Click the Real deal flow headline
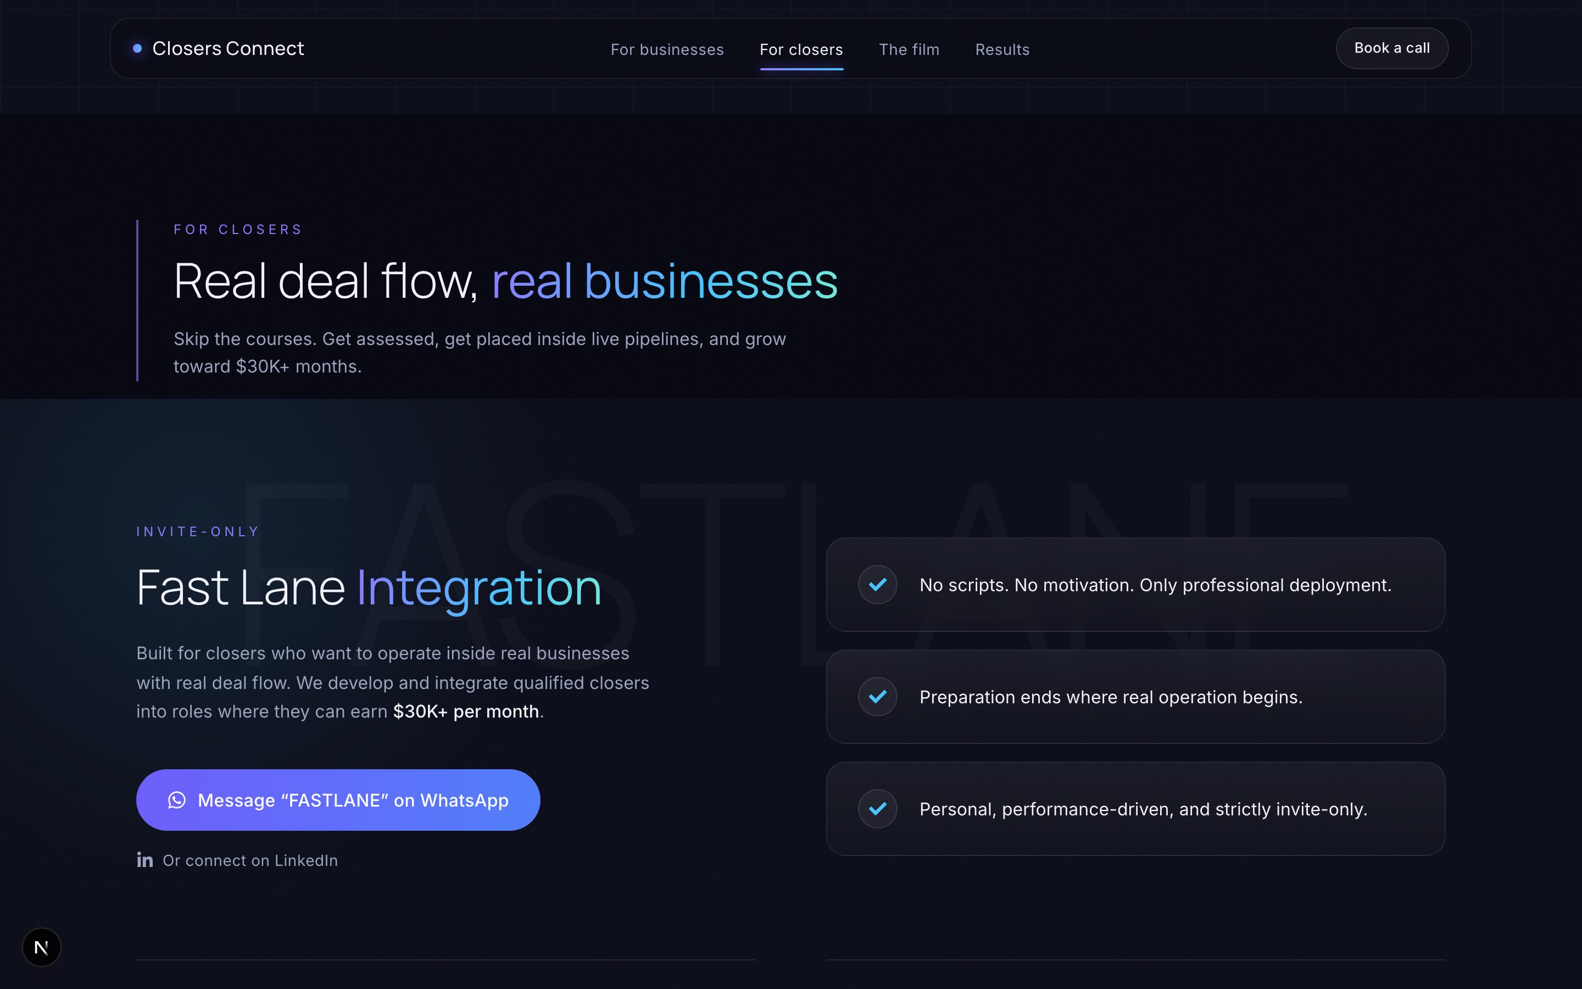The height and width of the screenshot is (989, 1582). [505, 281]
